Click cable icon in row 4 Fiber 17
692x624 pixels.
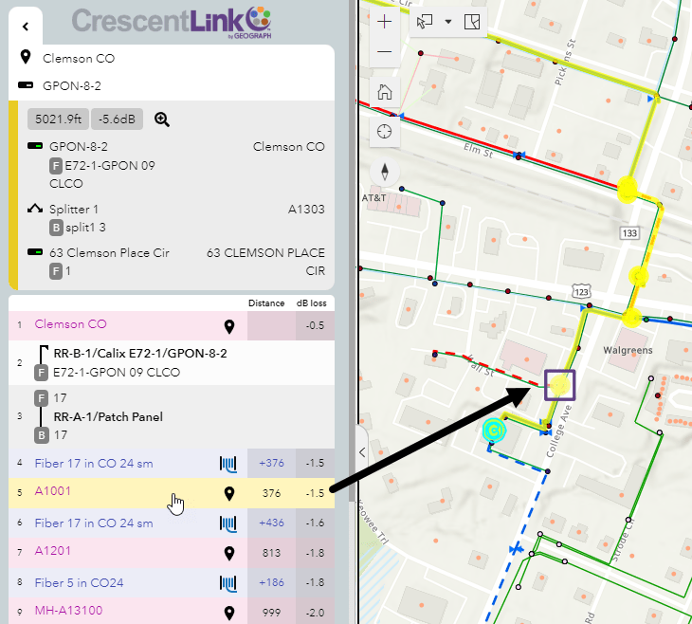[228, 464]
